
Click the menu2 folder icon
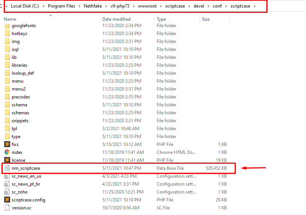(x=7, y=89)
